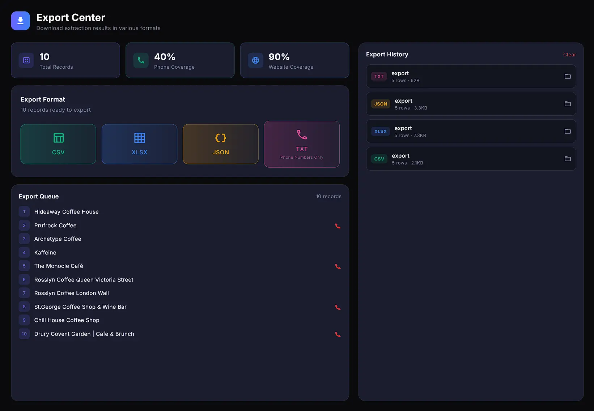Click the Website Coverage globe icon

pos(255,60)
